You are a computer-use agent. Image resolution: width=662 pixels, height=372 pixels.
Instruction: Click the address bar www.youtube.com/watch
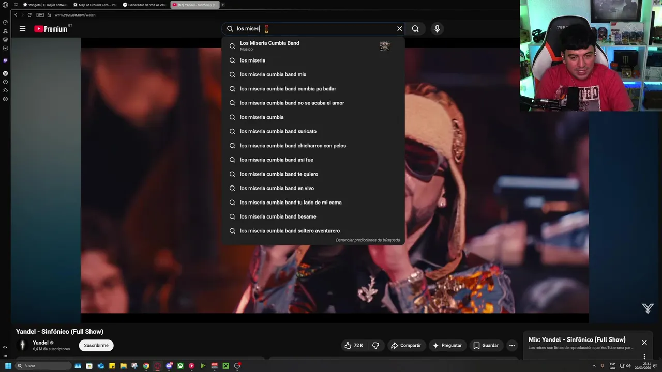(75, 15)
